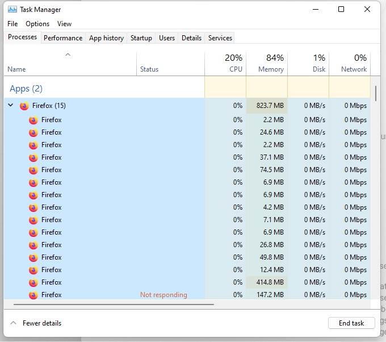Open the View menu

pyautogui.click(x=65, y=24)
